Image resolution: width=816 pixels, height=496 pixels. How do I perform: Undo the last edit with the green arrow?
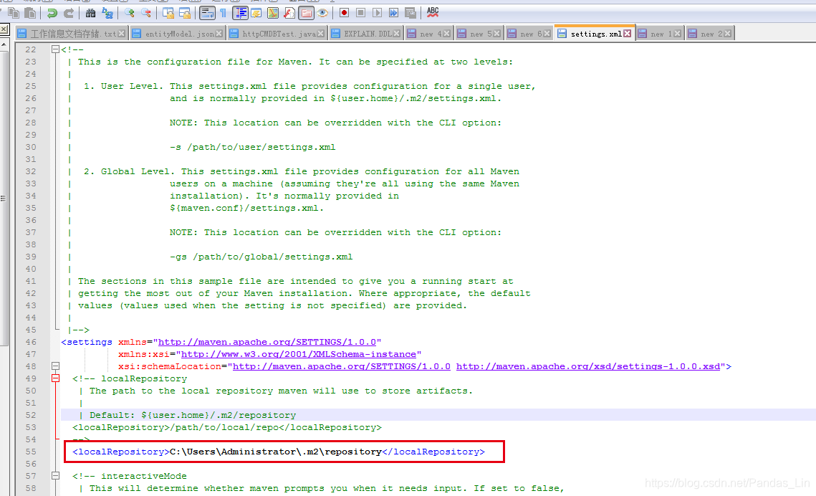point(52,13)
